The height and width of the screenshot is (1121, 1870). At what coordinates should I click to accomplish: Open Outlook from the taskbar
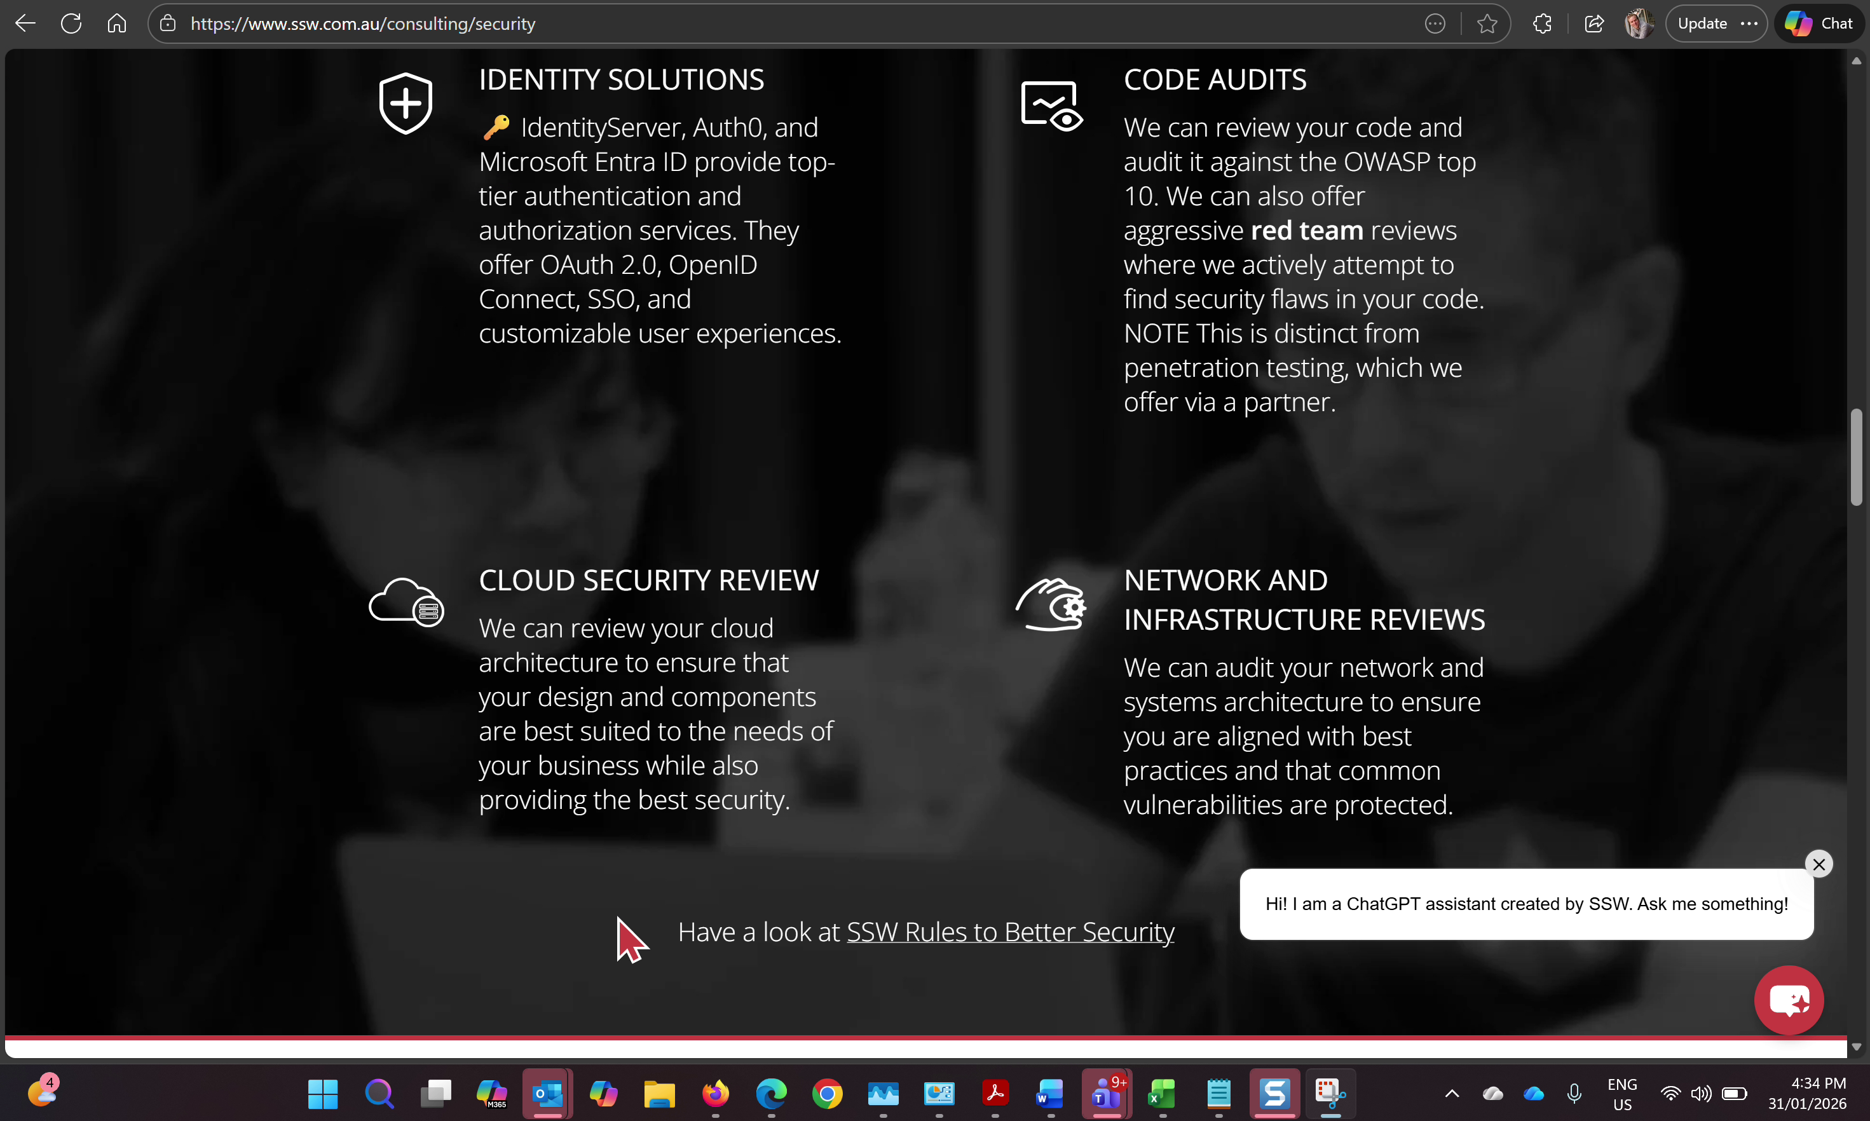pos(547,1094)
